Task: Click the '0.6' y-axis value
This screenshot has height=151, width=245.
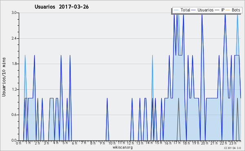Action: point(14,115)
